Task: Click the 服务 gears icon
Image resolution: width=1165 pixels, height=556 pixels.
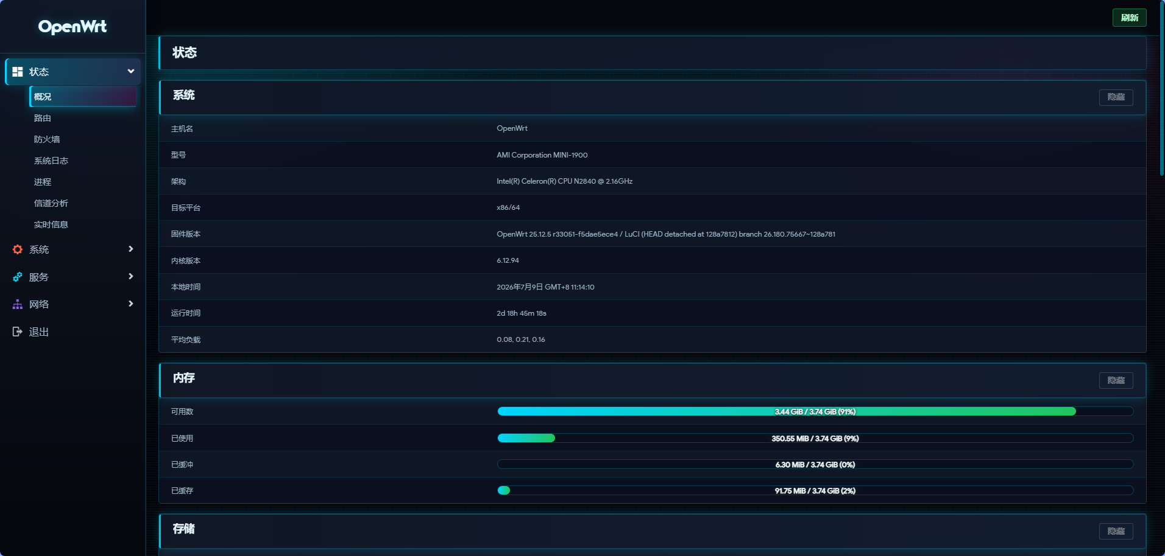Action: click(18, 277)
